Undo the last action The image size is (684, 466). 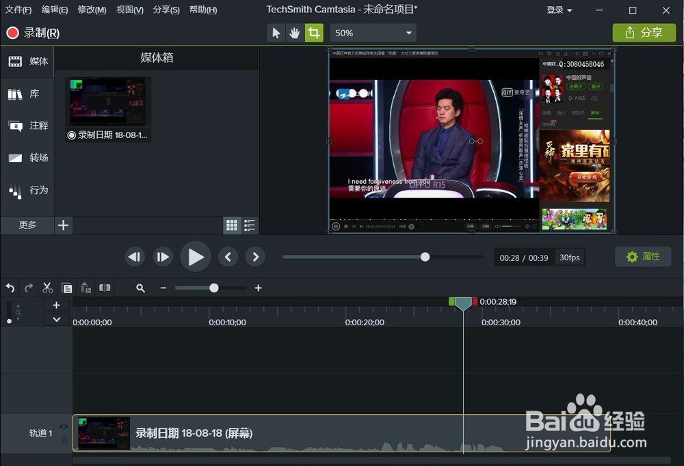tap(10, 288)
